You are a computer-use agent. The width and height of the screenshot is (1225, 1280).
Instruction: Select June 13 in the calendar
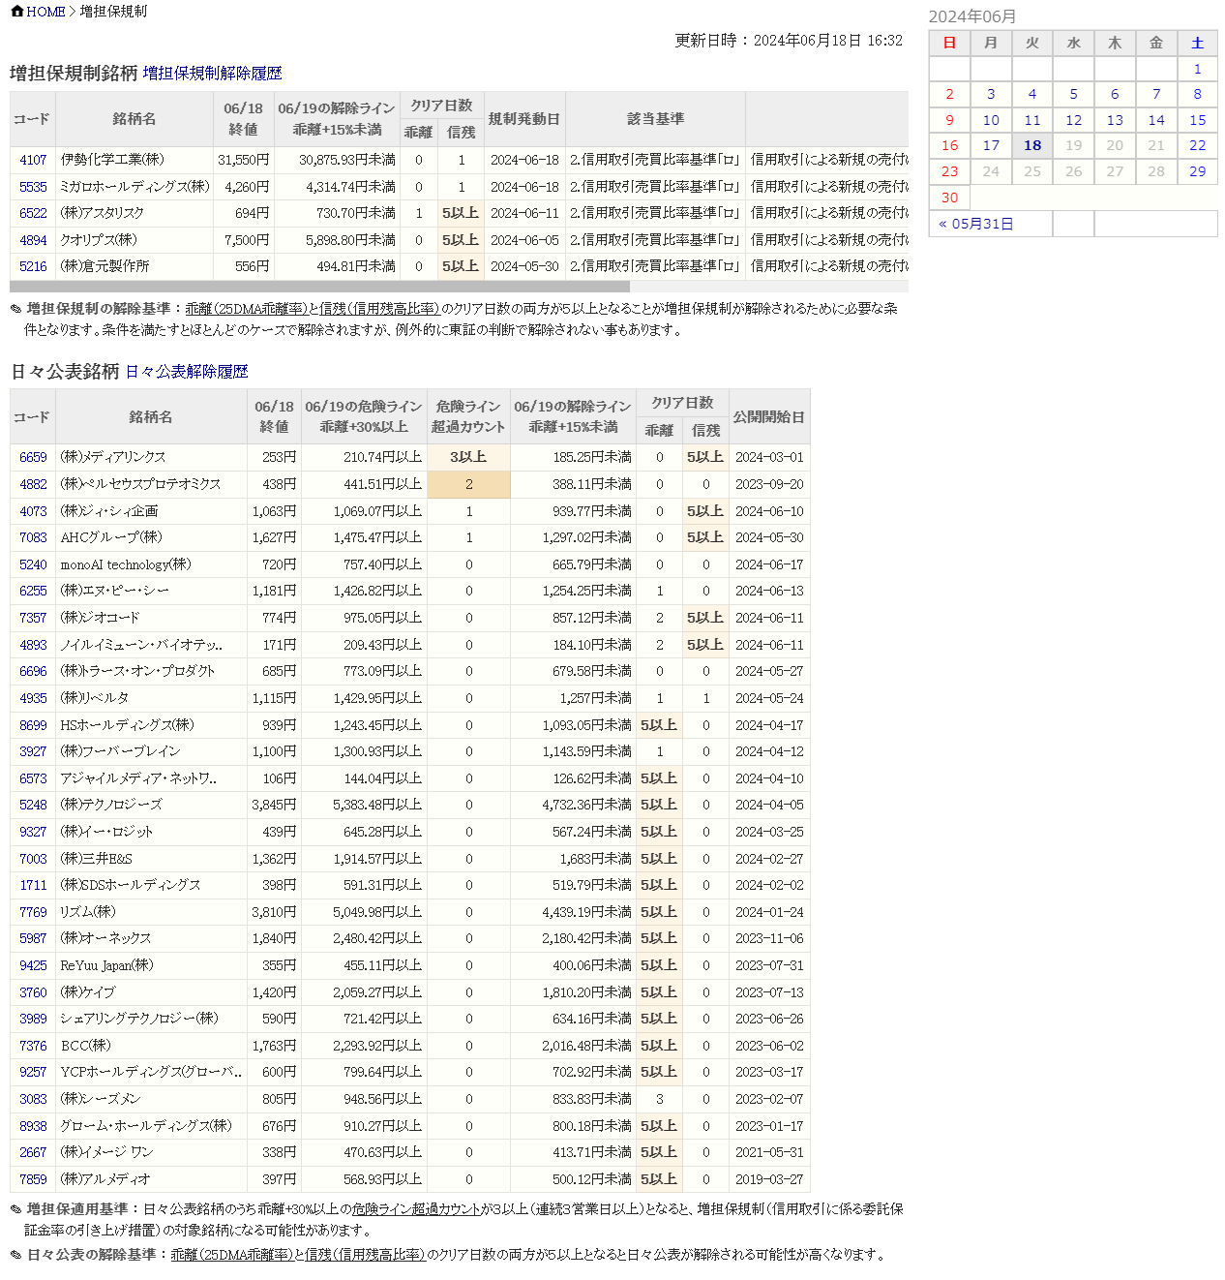(1115, 120)
